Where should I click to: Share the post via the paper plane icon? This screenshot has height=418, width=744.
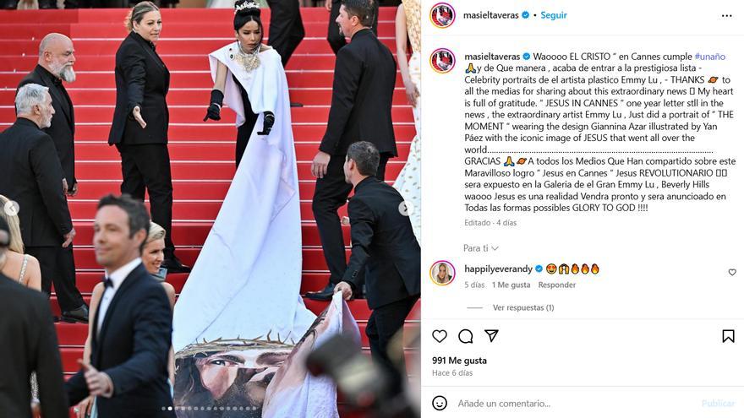(x=491, y=335)
